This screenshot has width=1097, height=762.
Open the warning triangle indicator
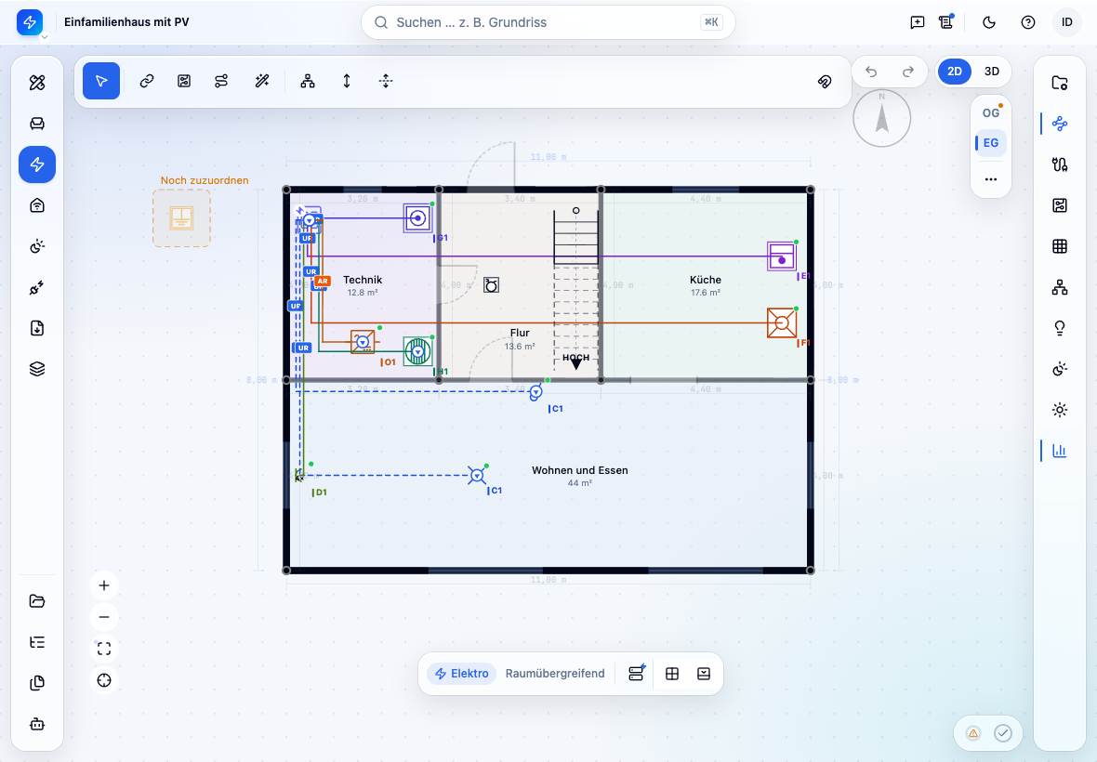pyautogui.click(x=973, y=732)
